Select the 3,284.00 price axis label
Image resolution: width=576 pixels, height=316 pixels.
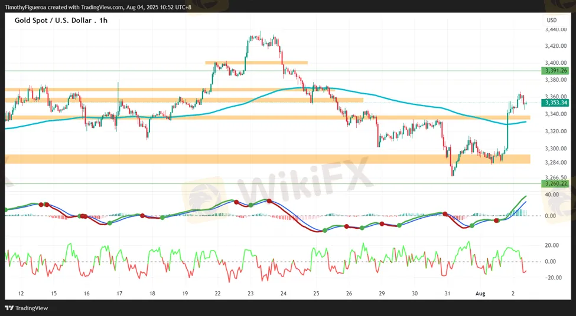pos(556,162)
